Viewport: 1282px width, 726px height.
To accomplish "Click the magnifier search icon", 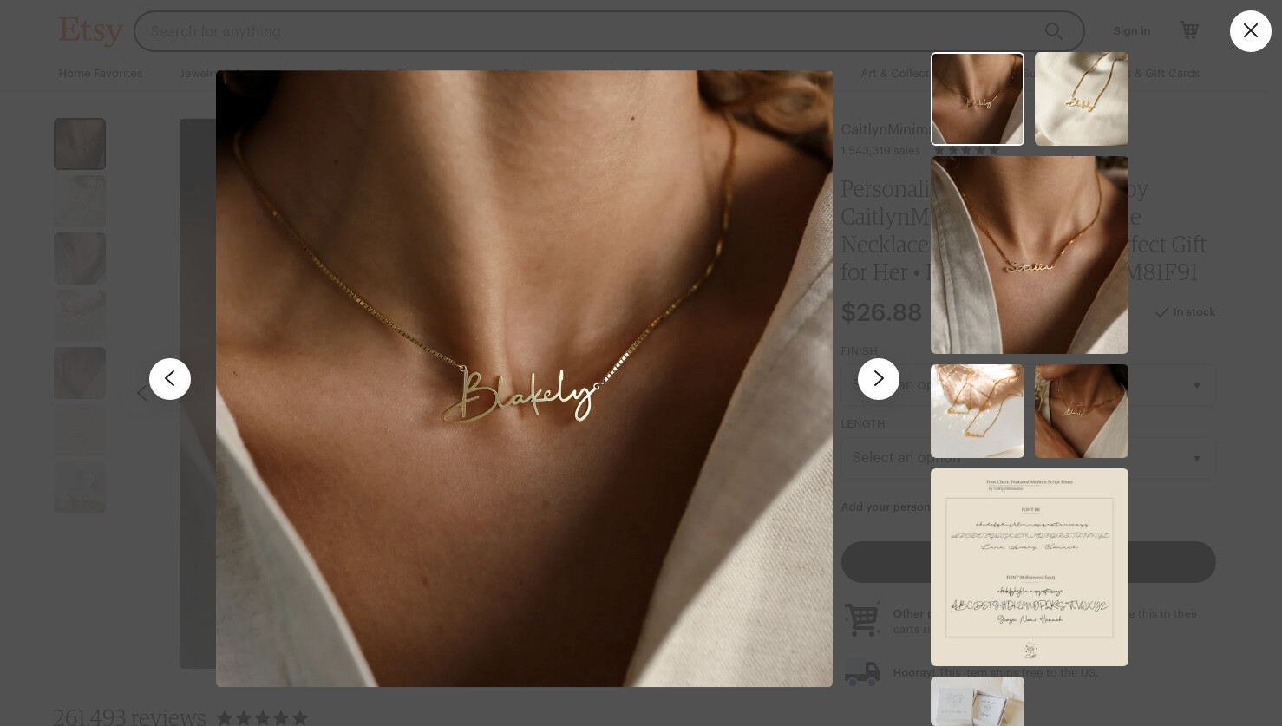I will point(1054,31).
